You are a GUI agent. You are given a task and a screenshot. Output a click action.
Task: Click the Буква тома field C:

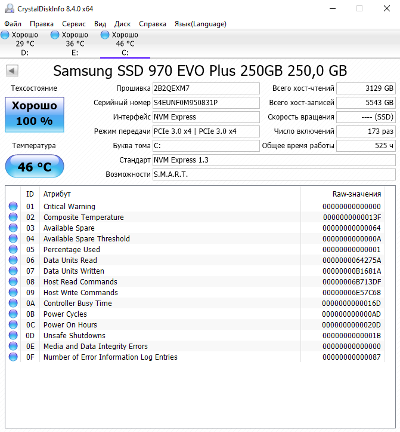click(206, 146)
